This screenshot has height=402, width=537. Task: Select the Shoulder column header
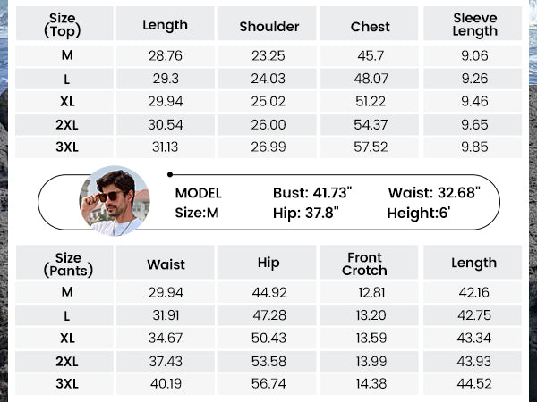[268, 26]
